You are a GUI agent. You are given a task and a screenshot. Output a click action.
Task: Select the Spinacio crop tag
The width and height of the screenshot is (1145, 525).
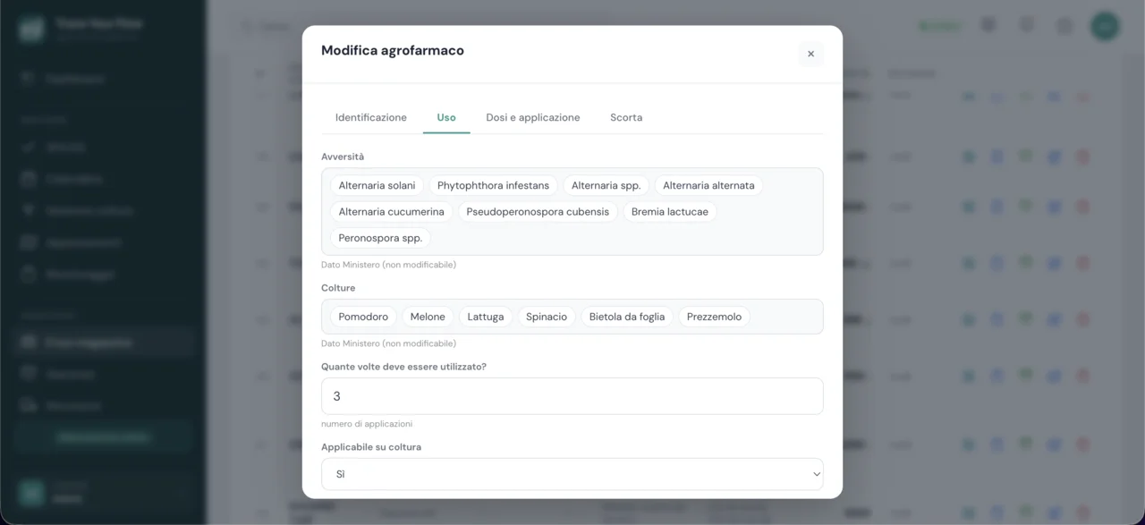547,317
